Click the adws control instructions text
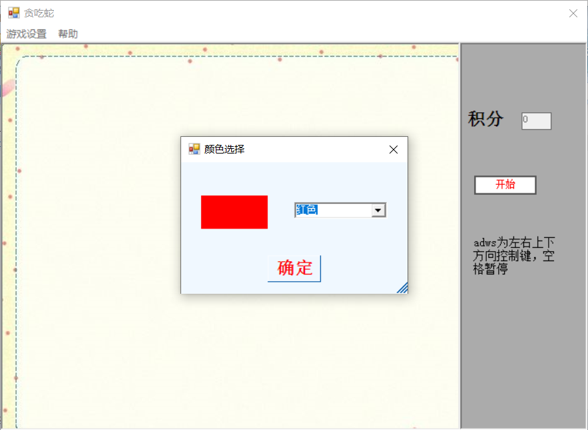The image size is (588, 430). tap(513, 256)
